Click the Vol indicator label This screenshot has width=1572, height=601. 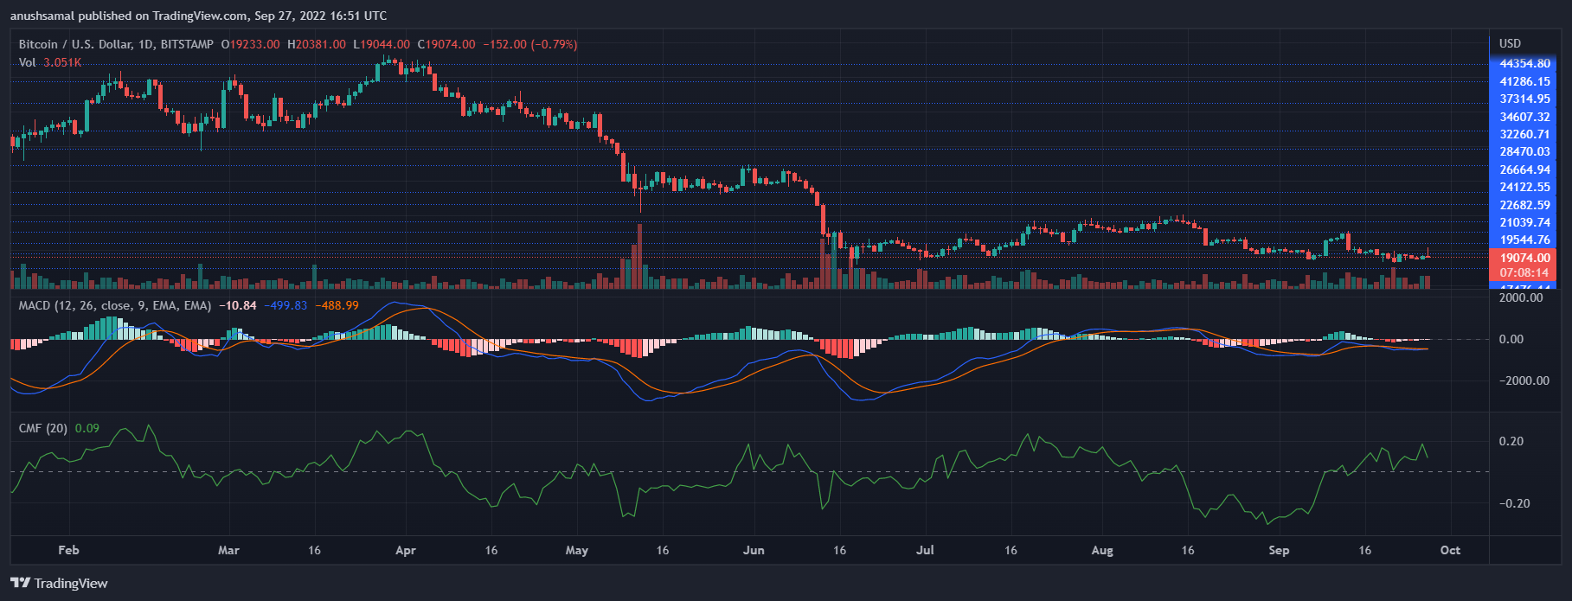click(27, 62)
